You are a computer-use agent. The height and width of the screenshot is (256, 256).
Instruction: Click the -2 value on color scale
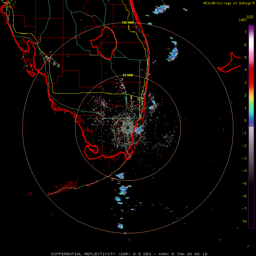click(244, 146)
